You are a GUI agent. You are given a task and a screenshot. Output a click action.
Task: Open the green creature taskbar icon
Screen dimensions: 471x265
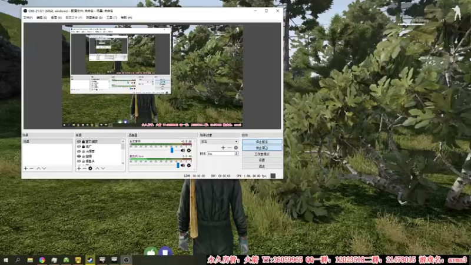(66, 260)
